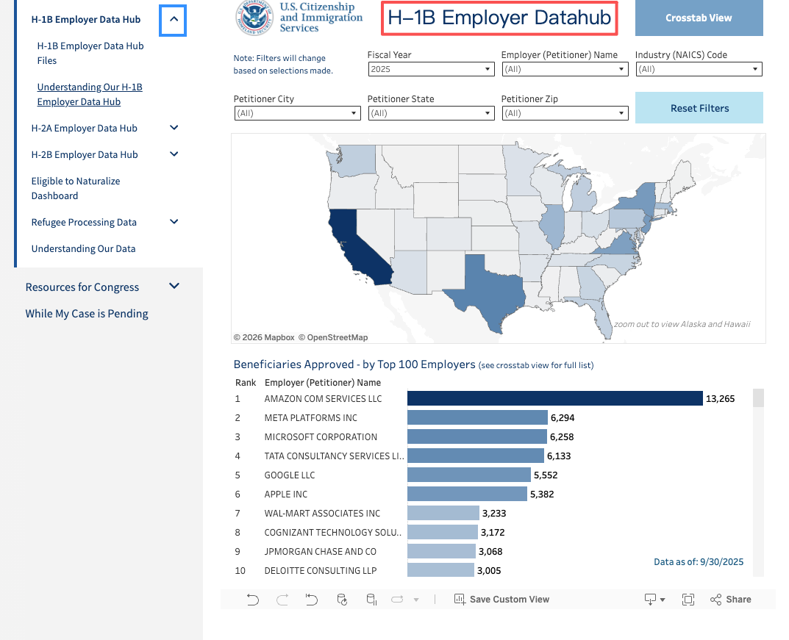The height and width of the screenshot is (640, 789).
Task: Pause automatic dashboard updates
Action: (371, 599)
